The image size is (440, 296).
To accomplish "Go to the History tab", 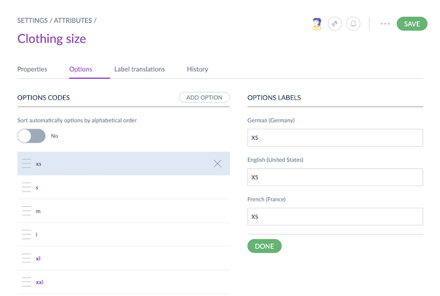I will click(197, 69).
